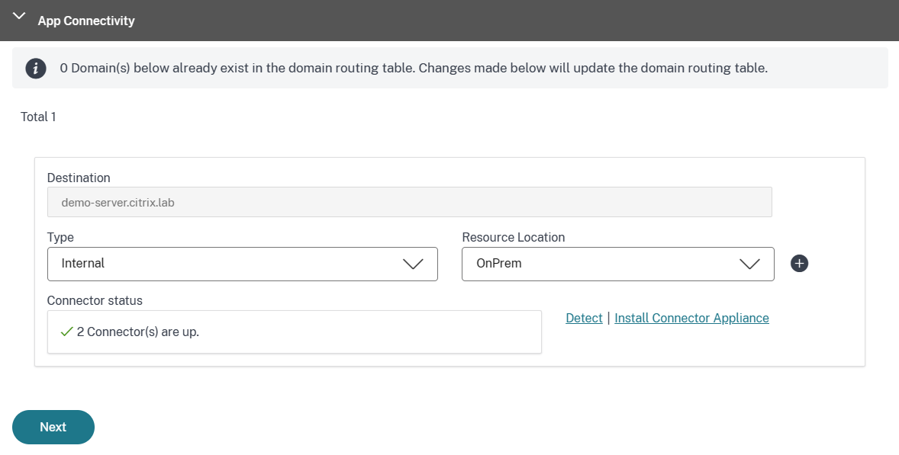
Task: Click the plus icon beside Resource Location
Action: (x=799, y=264)
